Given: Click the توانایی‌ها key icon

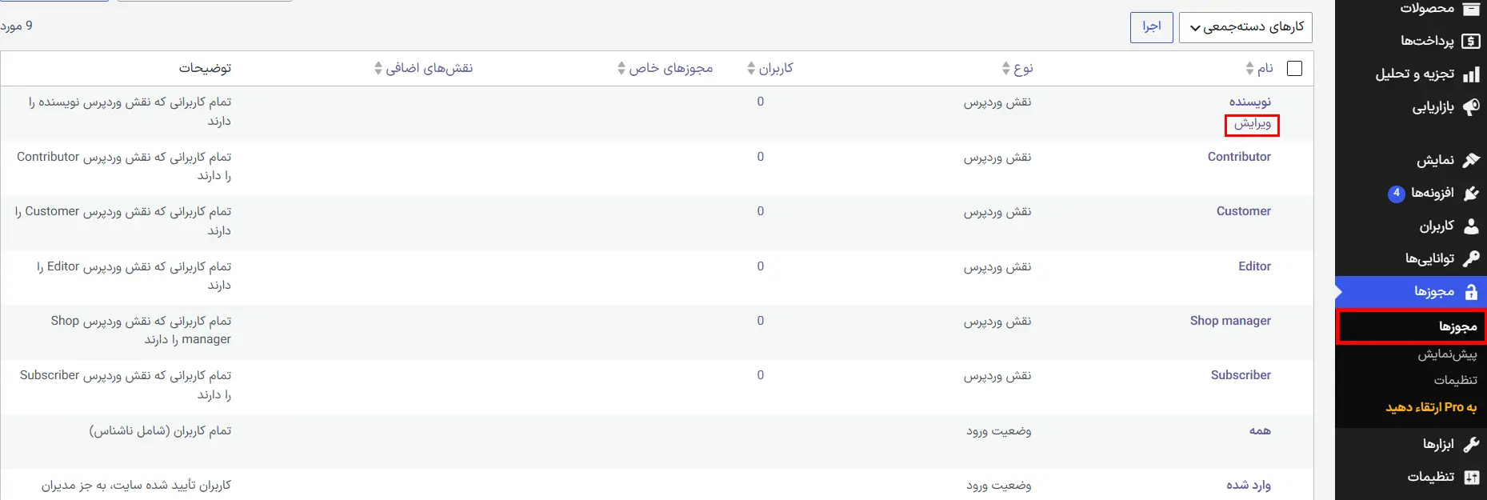Looking at the screenshot, I should [x=1471, y=258].
